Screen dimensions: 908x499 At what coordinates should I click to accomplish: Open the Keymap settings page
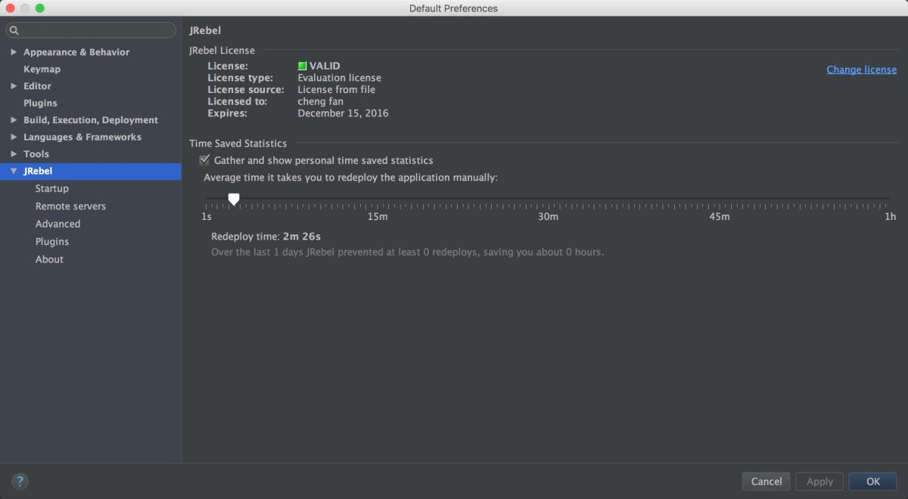42,69
